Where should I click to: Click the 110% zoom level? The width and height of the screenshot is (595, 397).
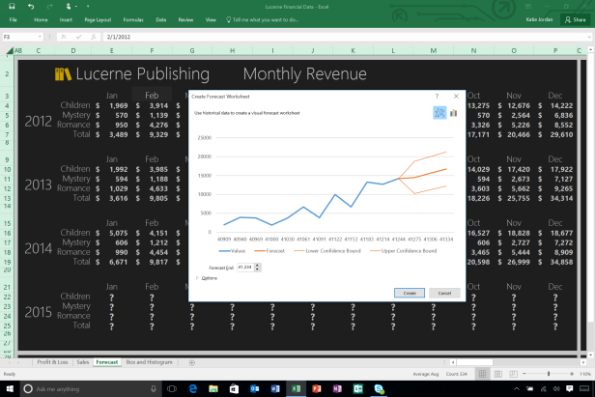tap(585, 374)
